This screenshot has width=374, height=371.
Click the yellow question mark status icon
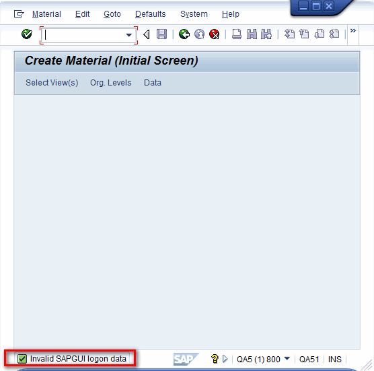[215, 359]
